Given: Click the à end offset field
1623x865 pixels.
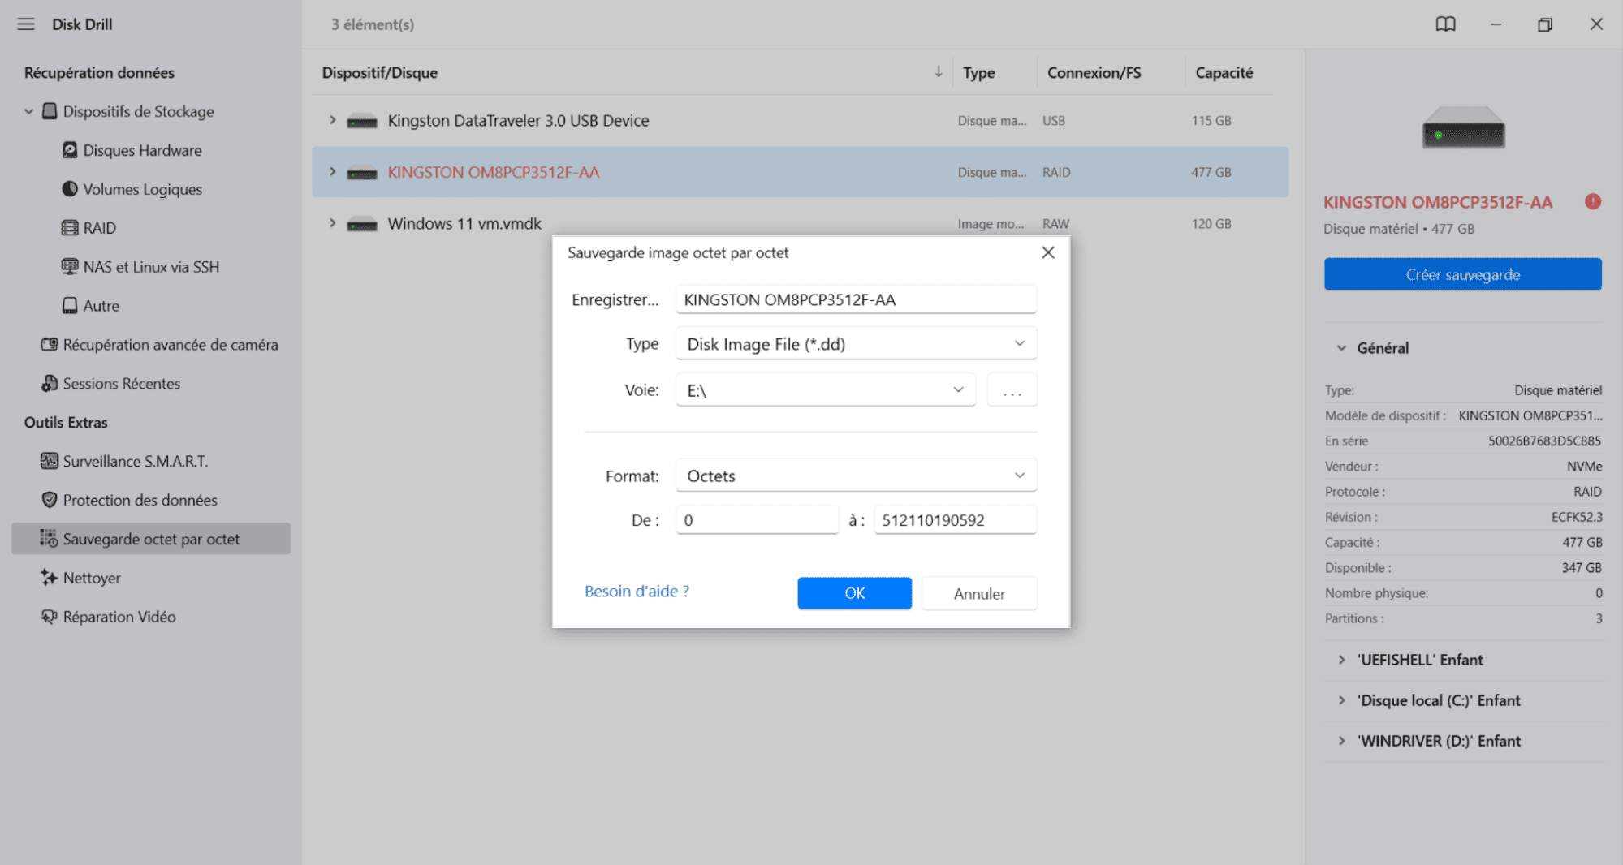Looking at the screenshot, I should tap(955, 520).
